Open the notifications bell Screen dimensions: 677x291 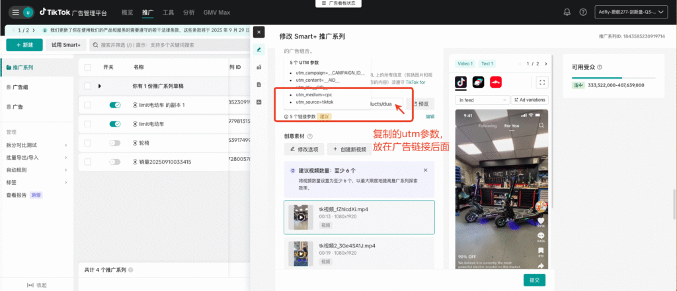pos(567,13)
